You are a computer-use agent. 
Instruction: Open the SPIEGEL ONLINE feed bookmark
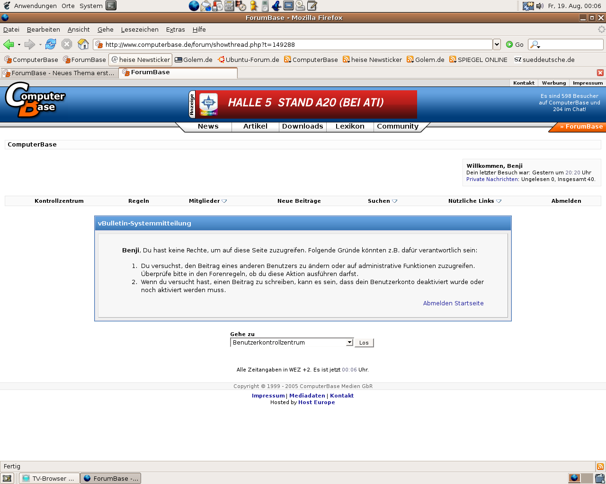(x=478, y=60)
